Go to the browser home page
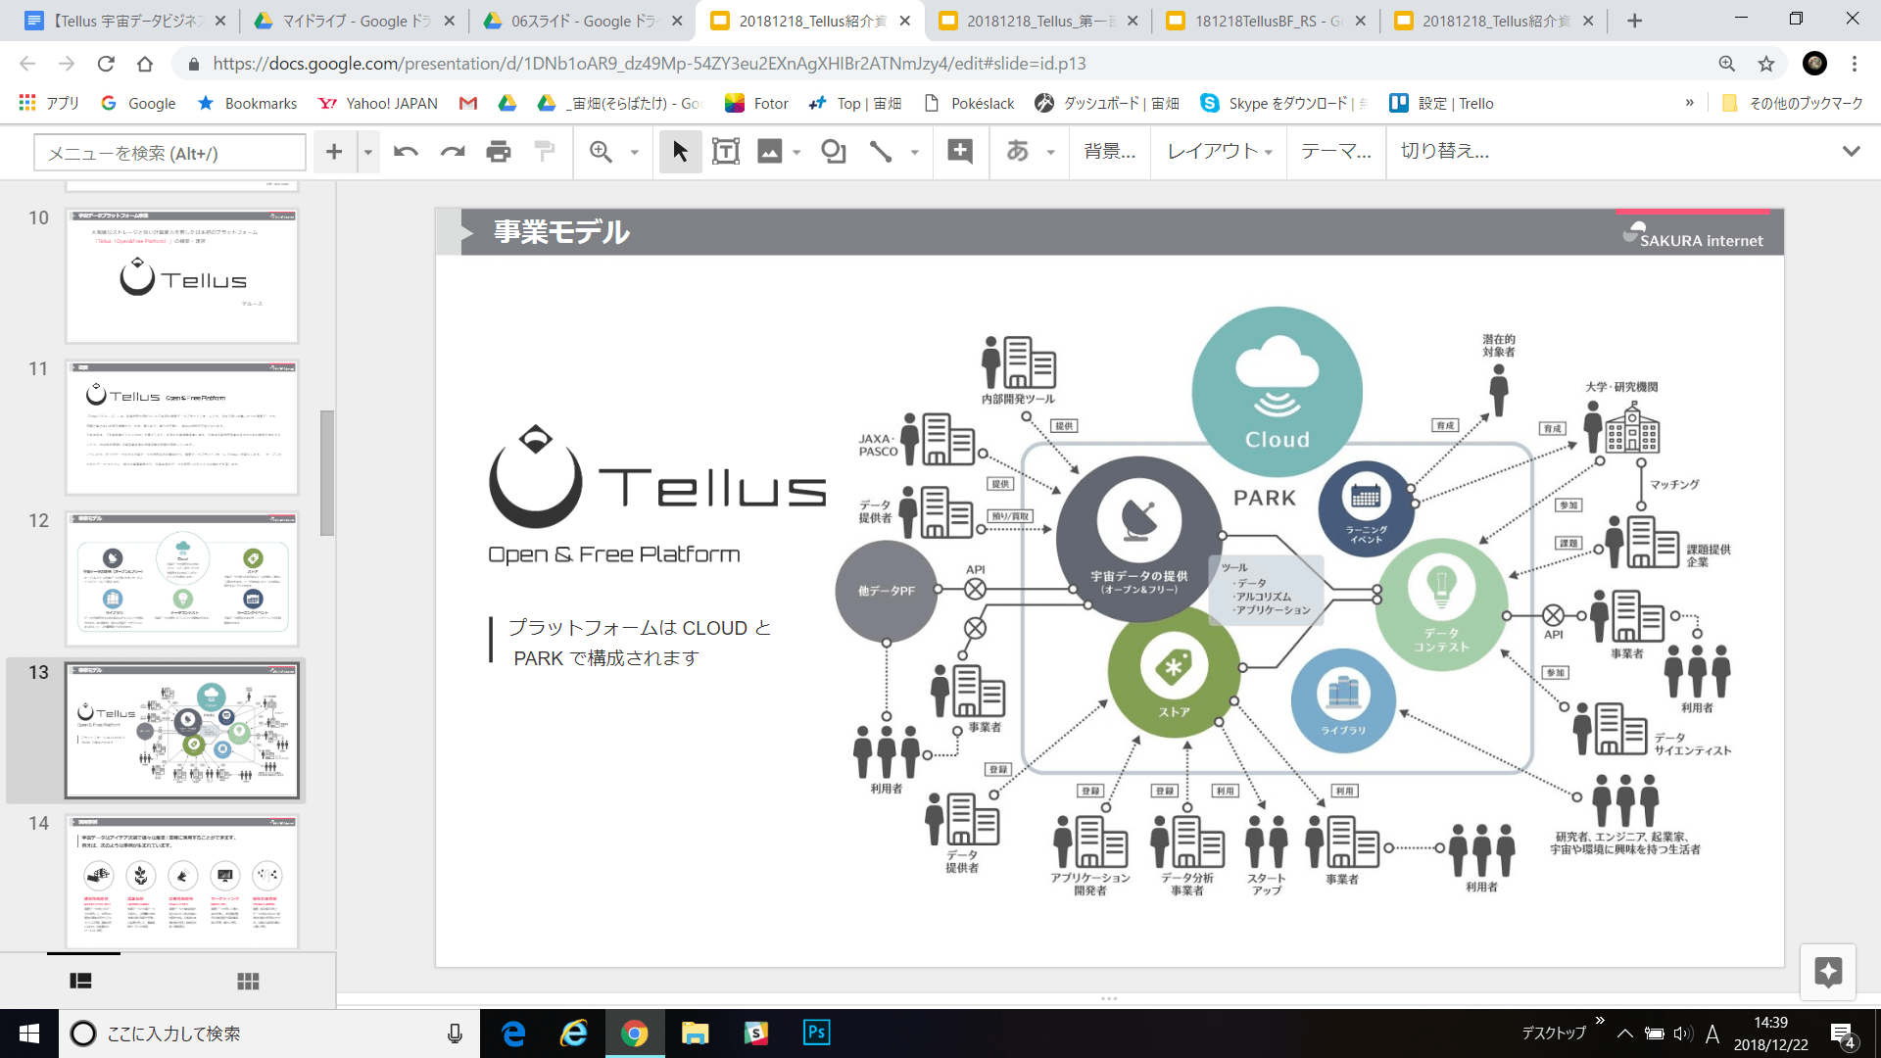Screen dimensions: 1881x1058 (145, 64)
